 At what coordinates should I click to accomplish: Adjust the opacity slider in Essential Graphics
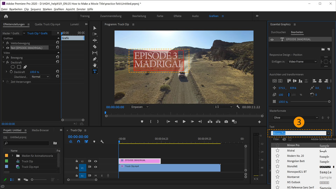coord(328,101)
